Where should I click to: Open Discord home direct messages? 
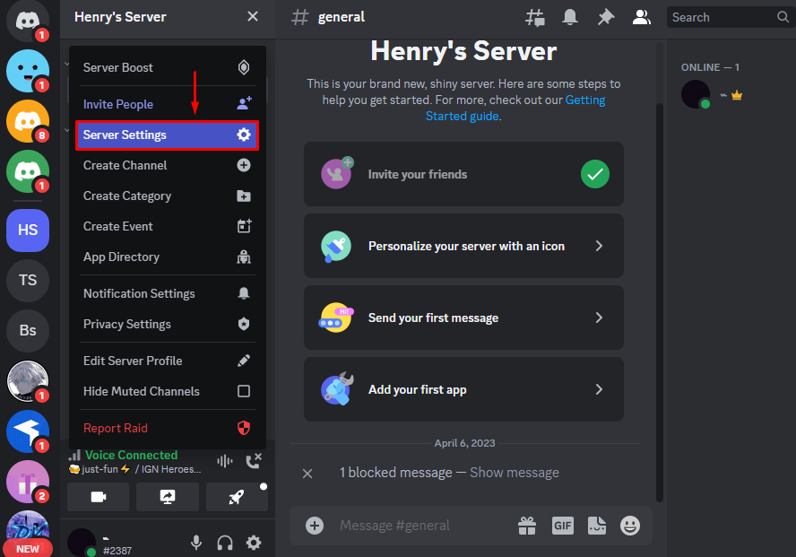click(28, 21)
